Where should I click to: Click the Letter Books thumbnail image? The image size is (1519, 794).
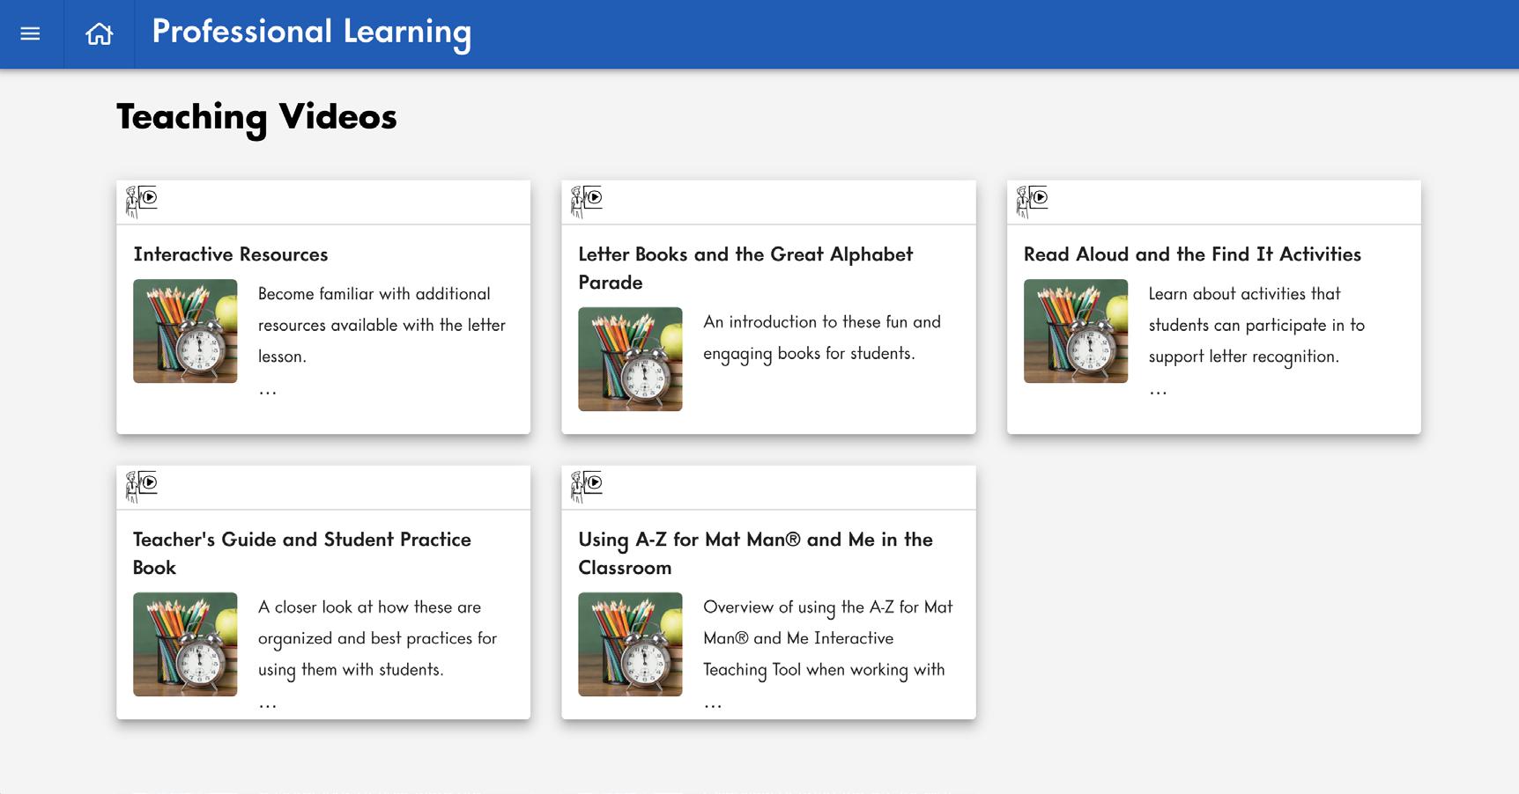[630, 359]
